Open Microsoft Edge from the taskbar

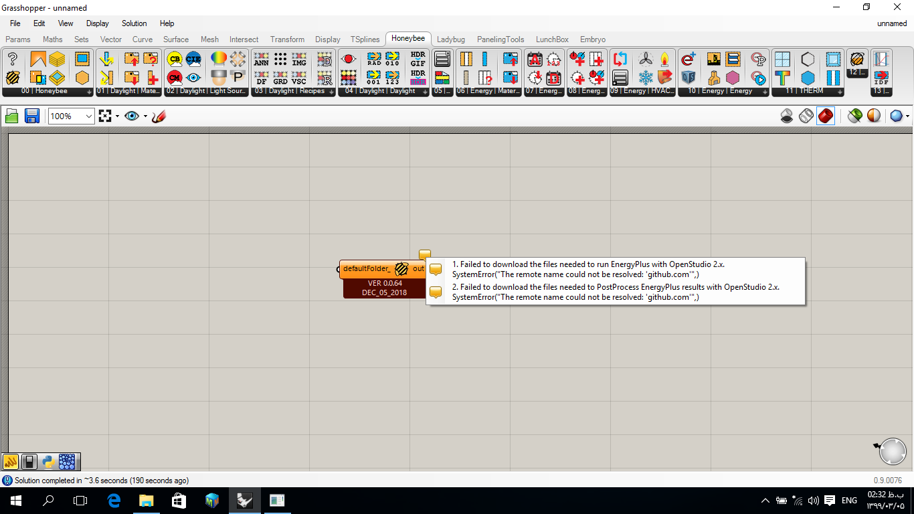point(114,500)
